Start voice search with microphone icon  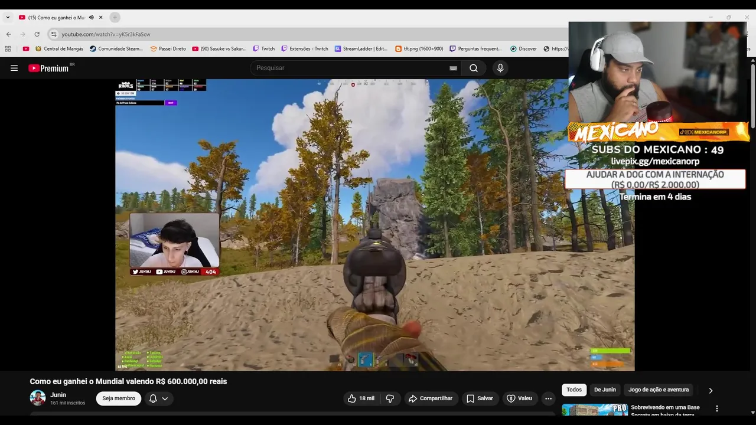[x=500, y=68]
